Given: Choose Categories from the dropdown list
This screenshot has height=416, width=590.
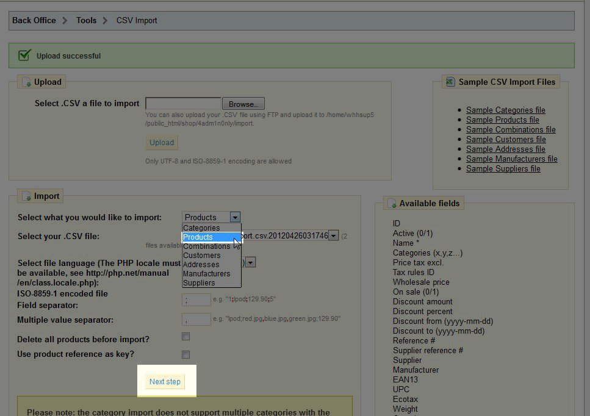Looking at the screenshot, I should click(201, 228).
